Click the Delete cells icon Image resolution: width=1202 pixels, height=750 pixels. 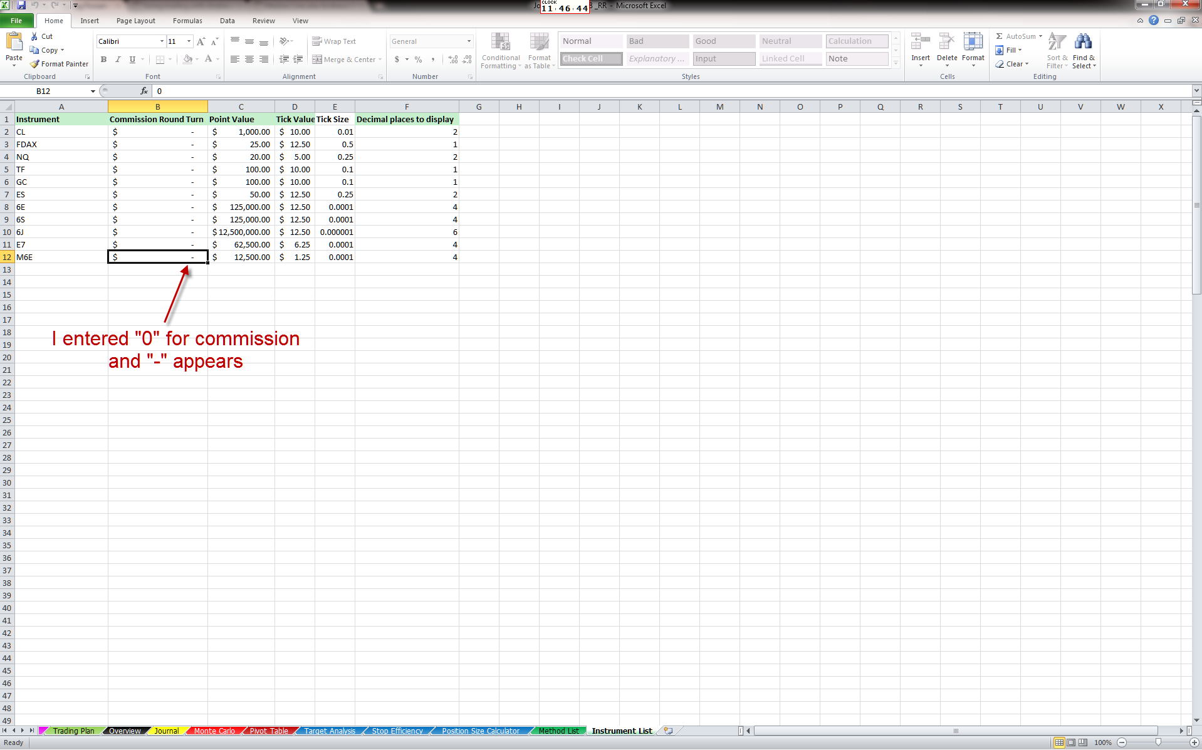tap(946, 43)
